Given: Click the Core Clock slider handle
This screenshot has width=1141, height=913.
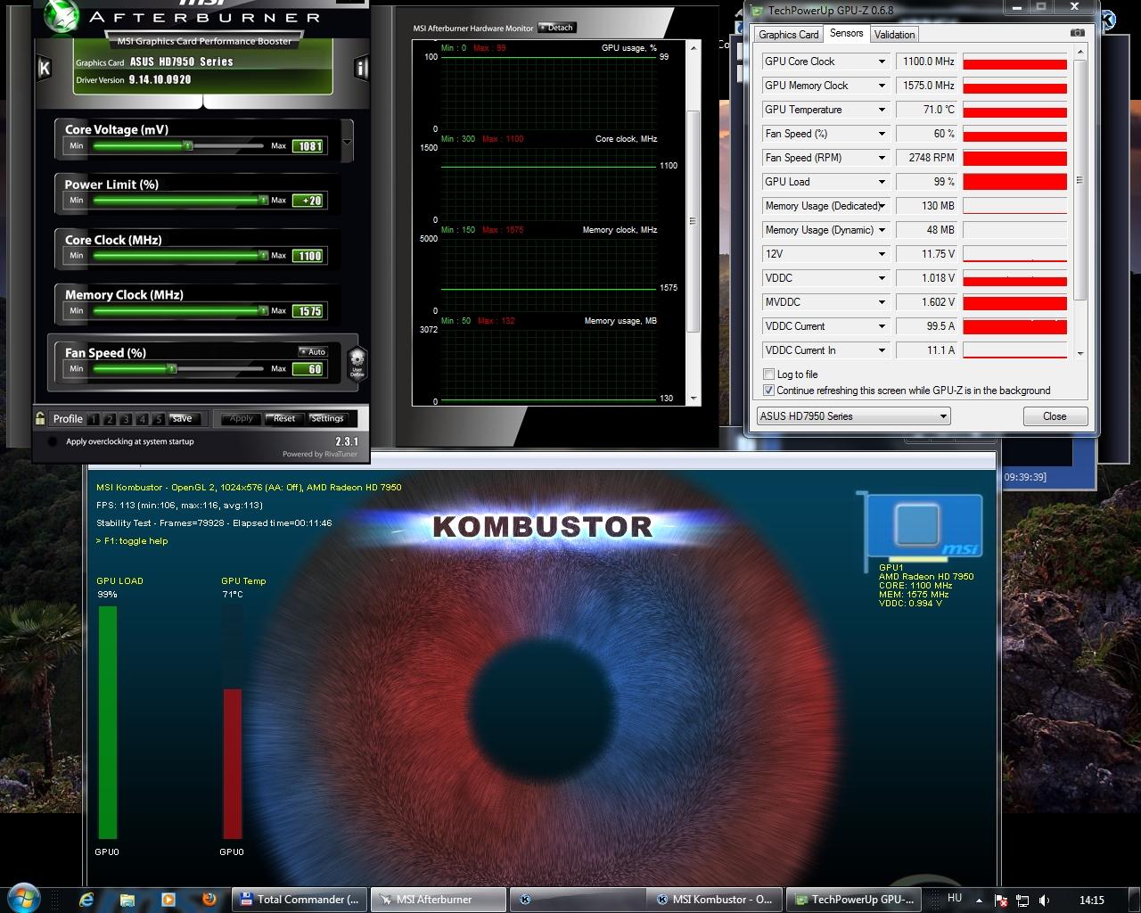Looking at the screenshot, I should (263, 255).
